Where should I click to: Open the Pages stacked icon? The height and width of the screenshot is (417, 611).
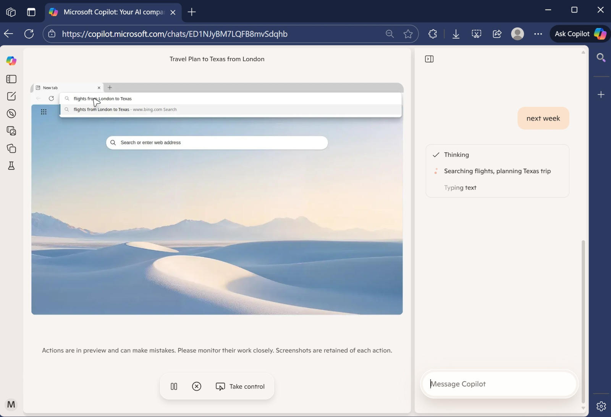[11, 148]
